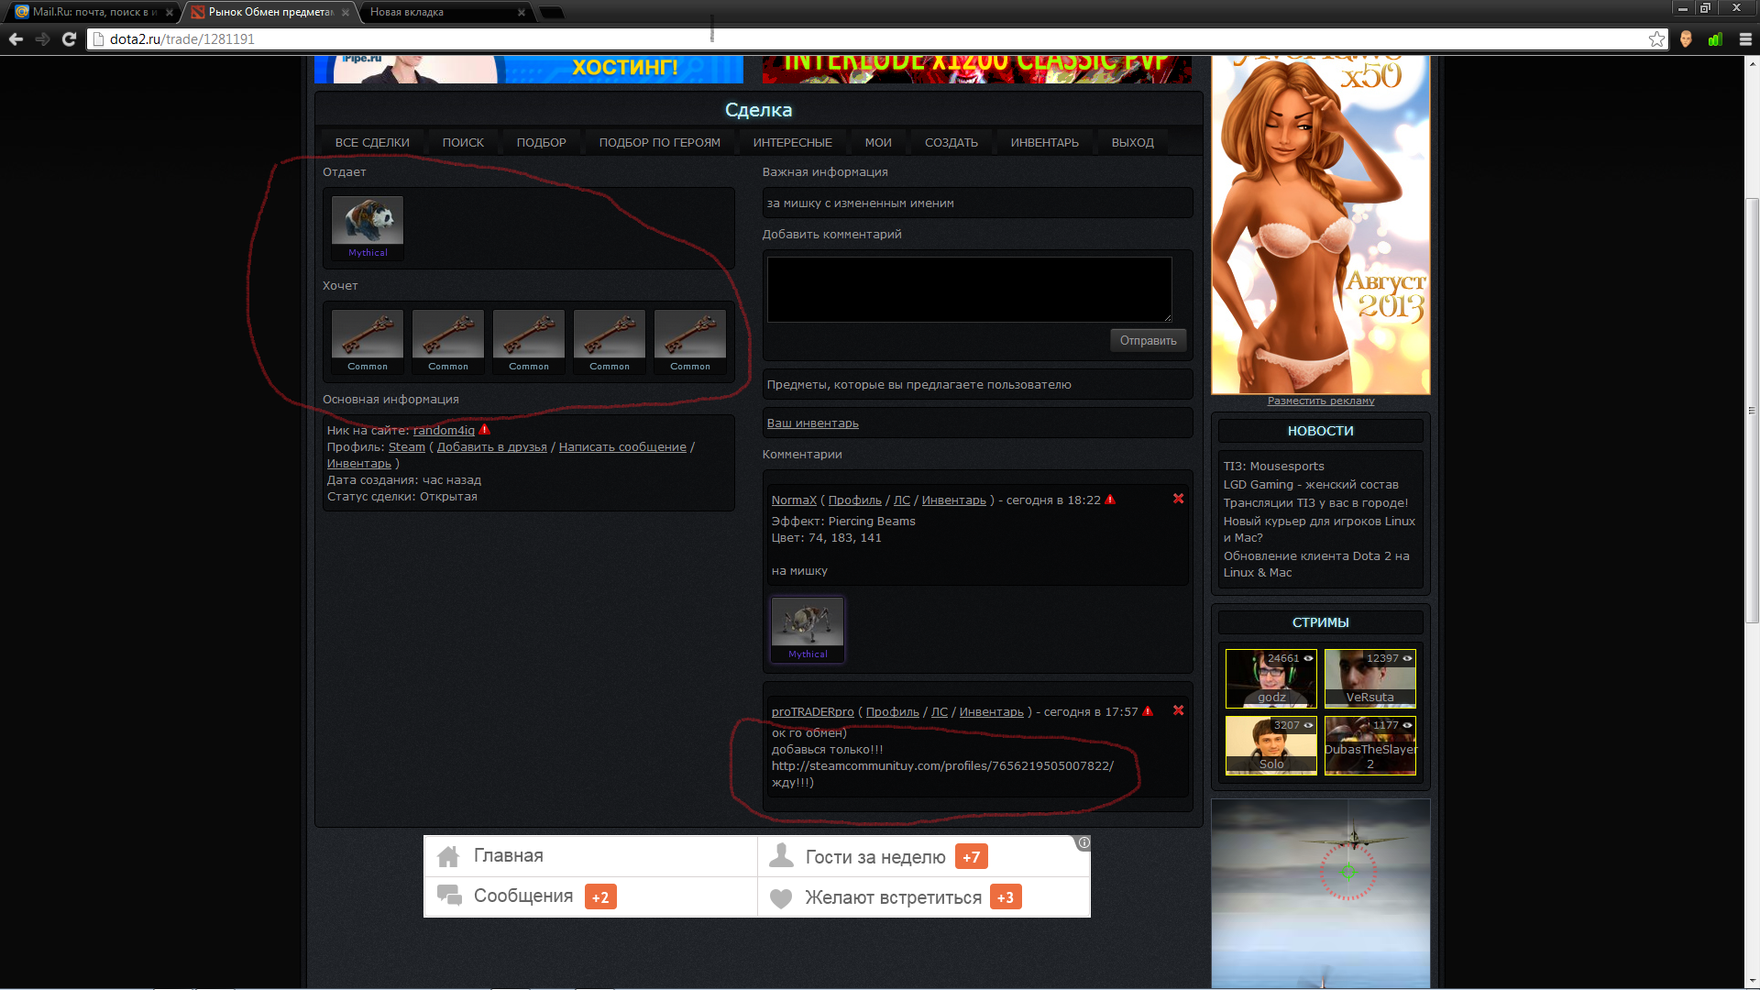Viewport: 1760px width, 990px height.
Task: Open news LGD Gaming - женский состав
Action: [x=1311, y=484]
